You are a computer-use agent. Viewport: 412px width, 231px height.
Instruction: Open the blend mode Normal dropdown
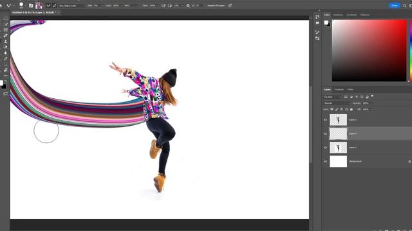pos(337,103)
